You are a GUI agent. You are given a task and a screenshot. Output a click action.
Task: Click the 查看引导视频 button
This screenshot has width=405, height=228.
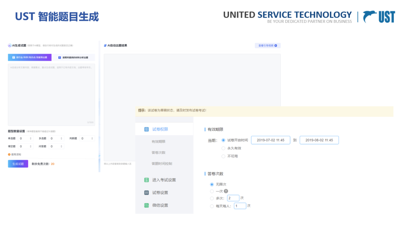pos(268,46)
